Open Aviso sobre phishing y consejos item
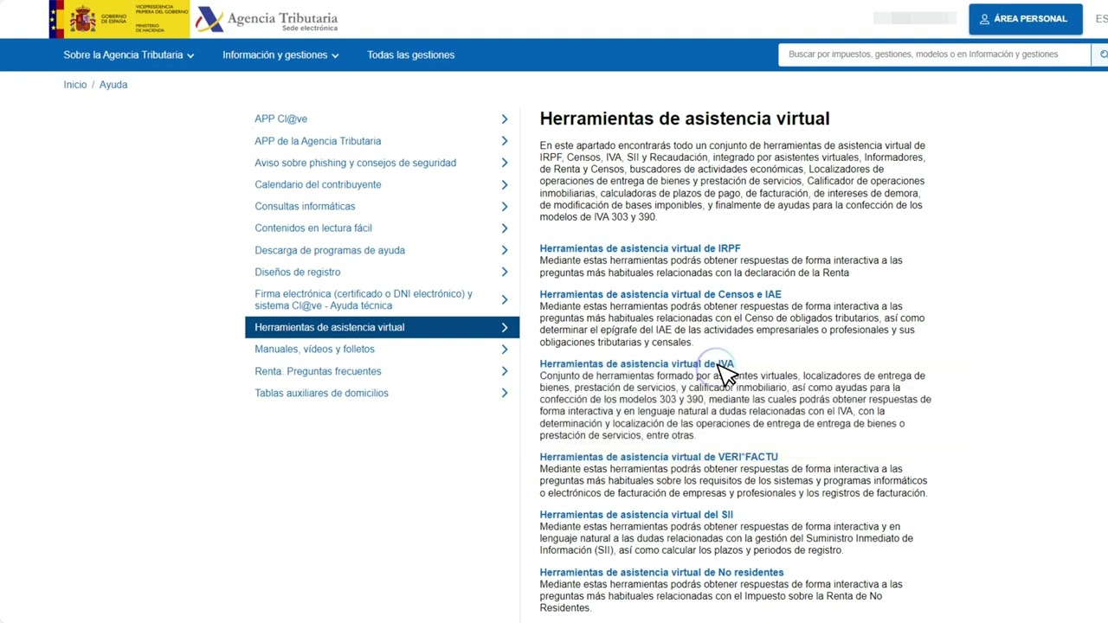 pos(355,163)
